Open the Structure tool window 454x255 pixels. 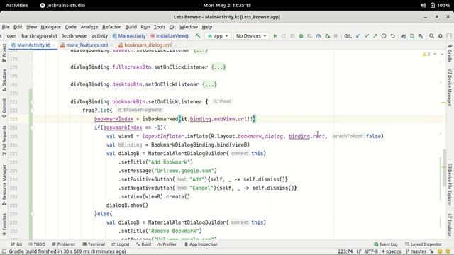coord(4,80)
